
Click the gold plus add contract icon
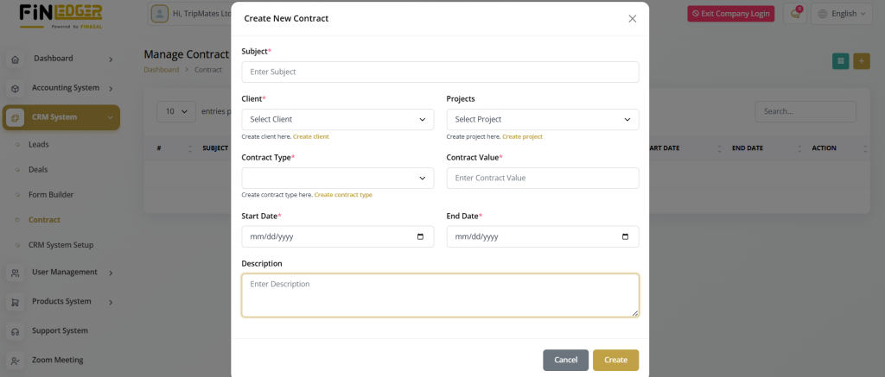(x=862, y=60)
